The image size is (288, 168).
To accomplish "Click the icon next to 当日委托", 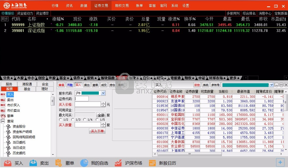I will click(x=9, y=142).
